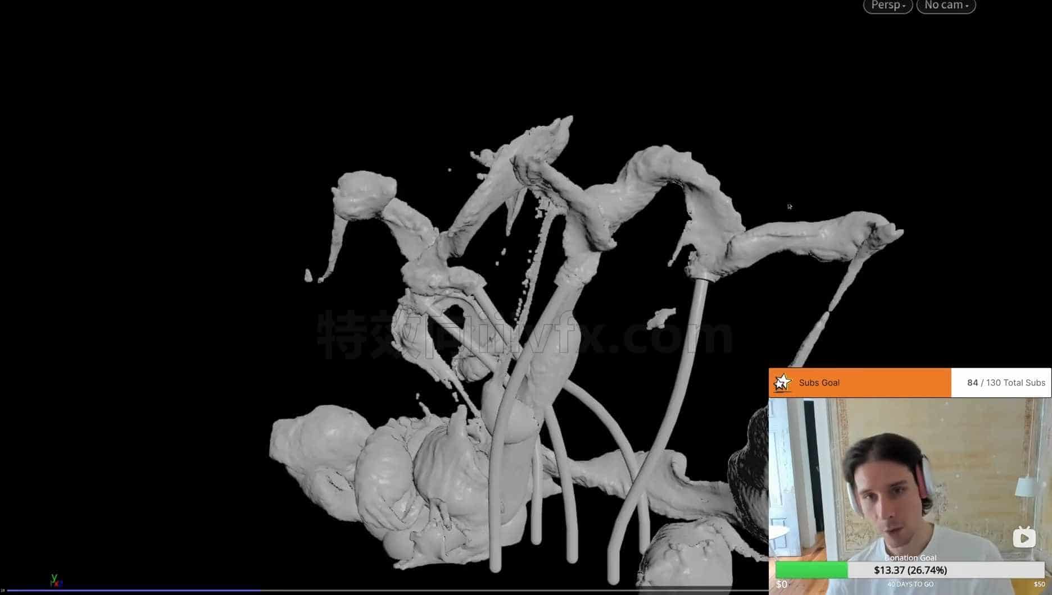
Task: Click the TV play icon on webcam
Action: click(x=1024, y=537)
